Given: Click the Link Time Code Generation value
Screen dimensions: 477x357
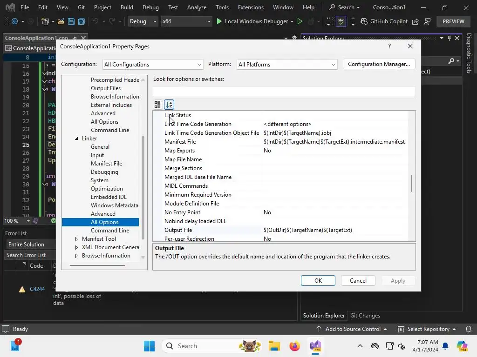Looking at the screenshot, I should pyautogui.click(x=287, y=124).
